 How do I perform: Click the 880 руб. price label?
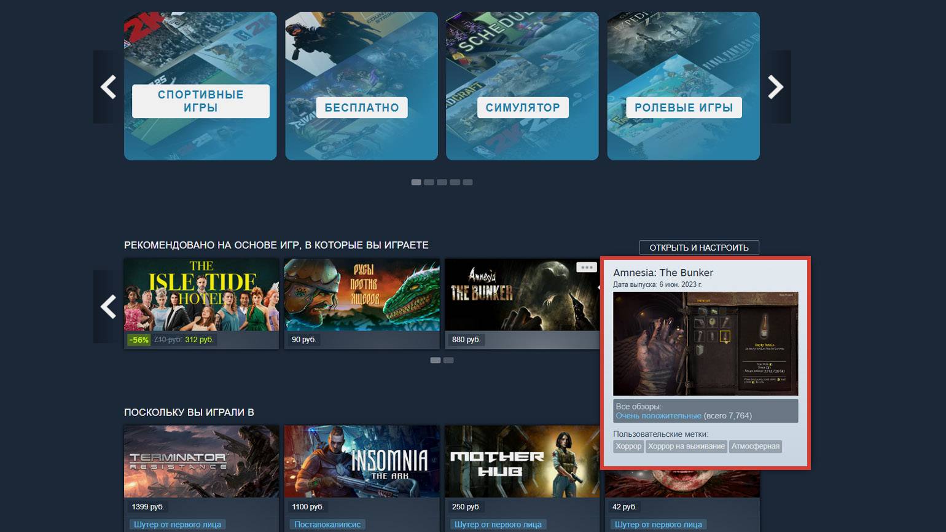[x=466, y=340]
